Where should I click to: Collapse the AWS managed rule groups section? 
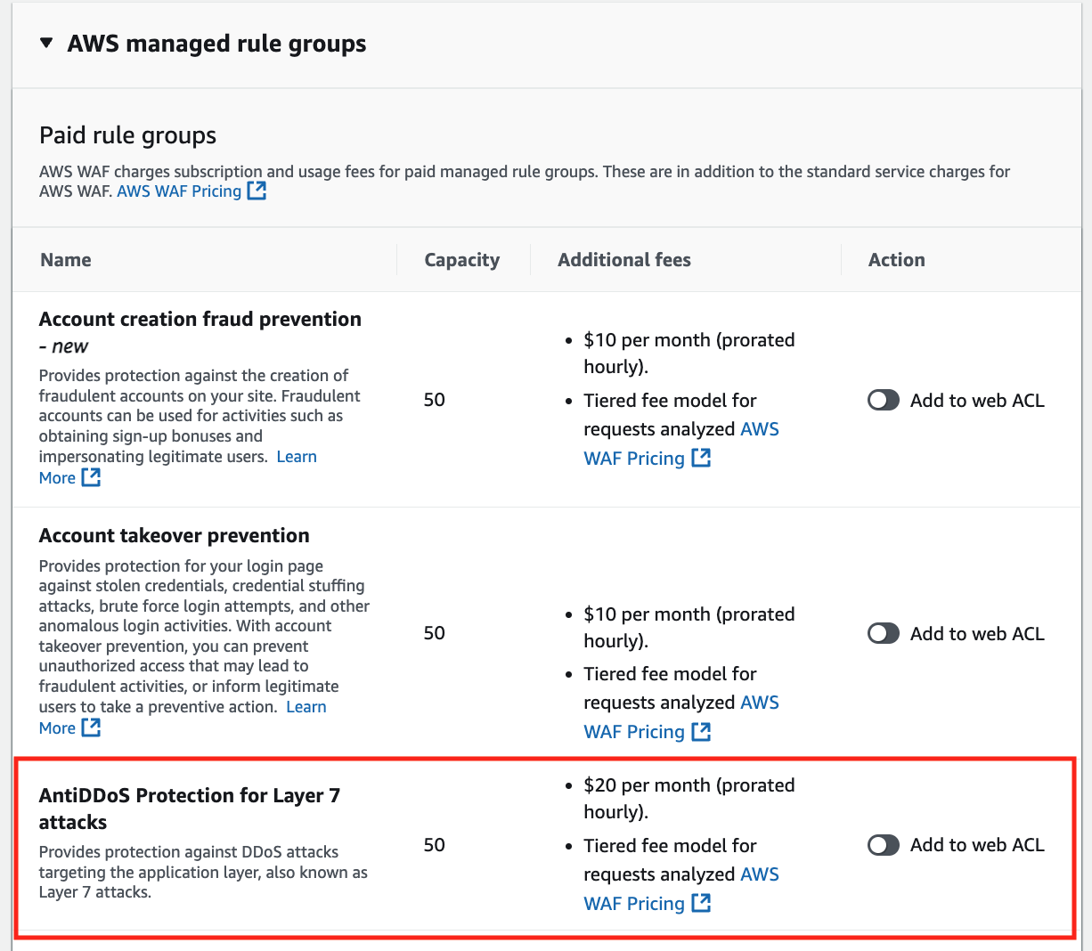coord(47,44)
